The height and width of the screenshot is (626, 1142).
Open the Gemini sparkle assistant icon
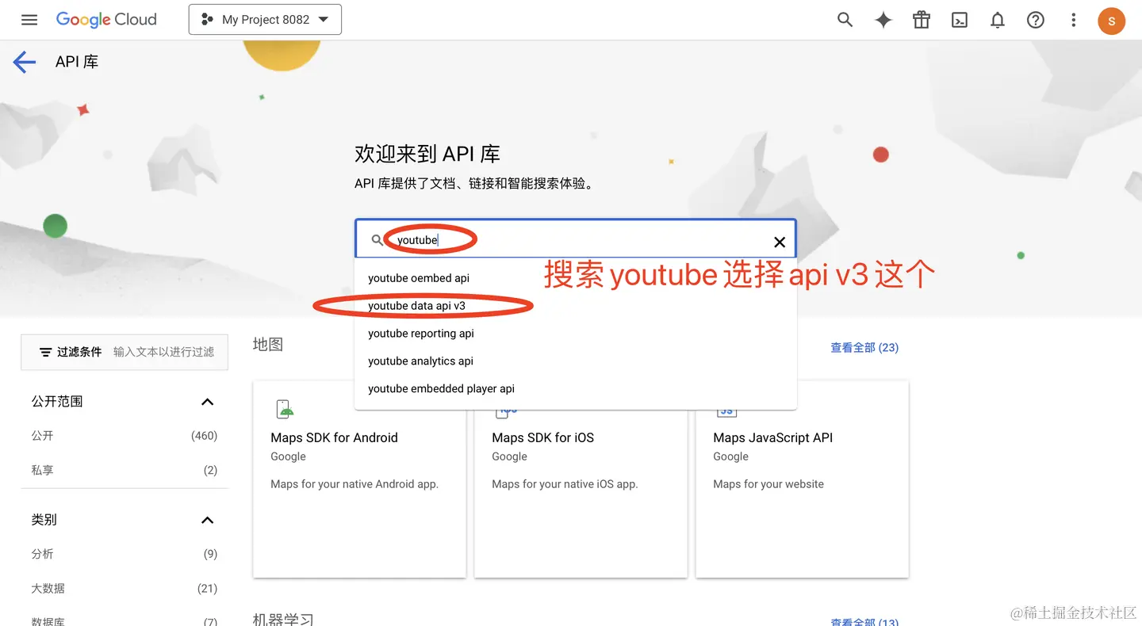click(x=883, y=20)
